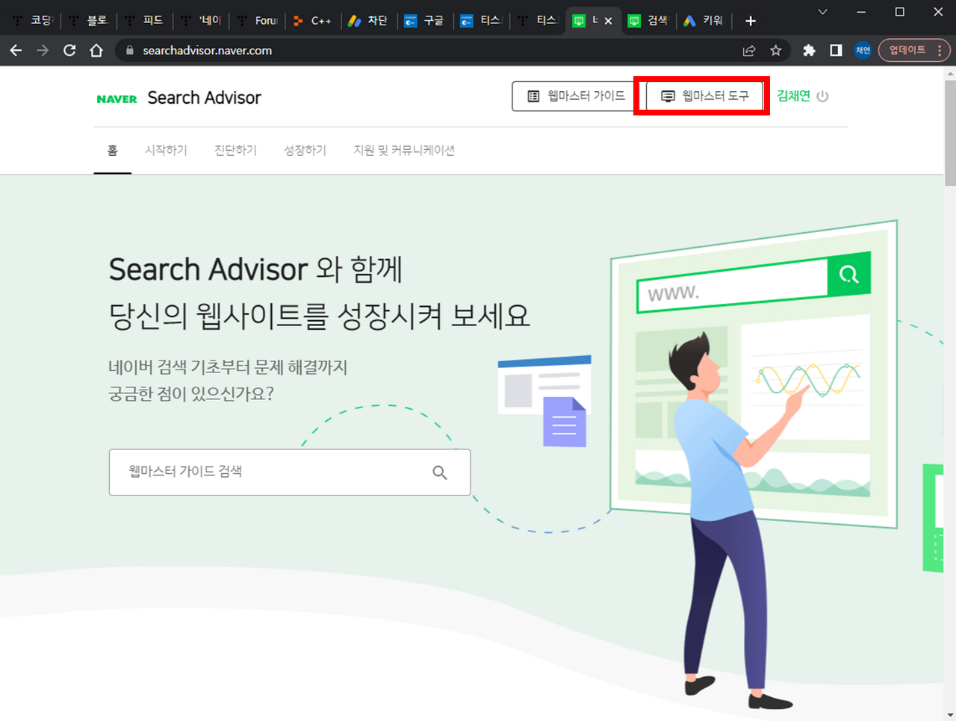Click the magnifier icon in guide search box
This screenshot has width=956, height=721.
tap(440, 472)
